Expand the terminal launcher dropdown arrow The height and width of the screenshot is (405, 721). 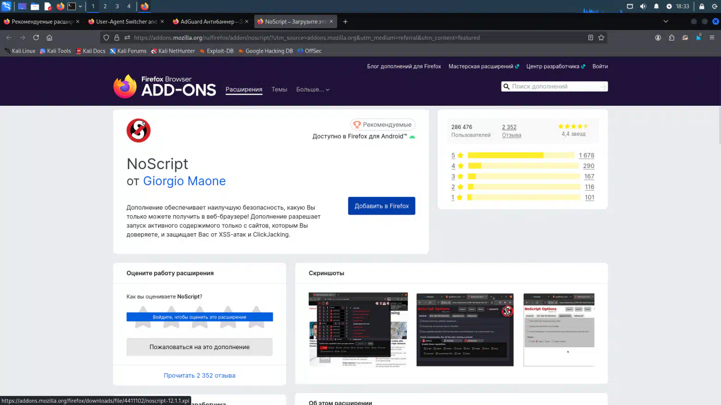click(x=80, y=6)
